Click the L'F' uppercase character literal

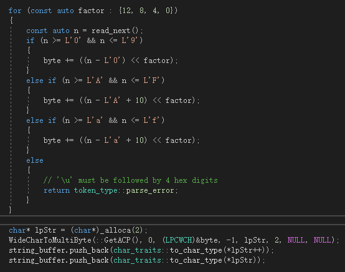[151, 80]
